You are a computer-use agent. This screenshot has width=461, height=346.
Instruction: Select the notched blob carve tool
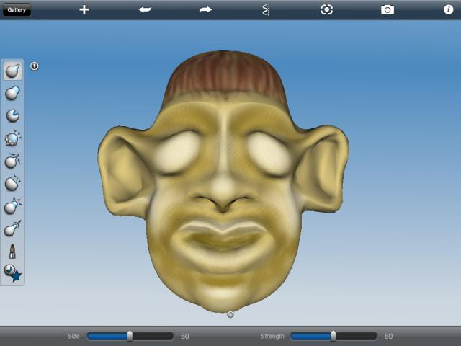13,115
